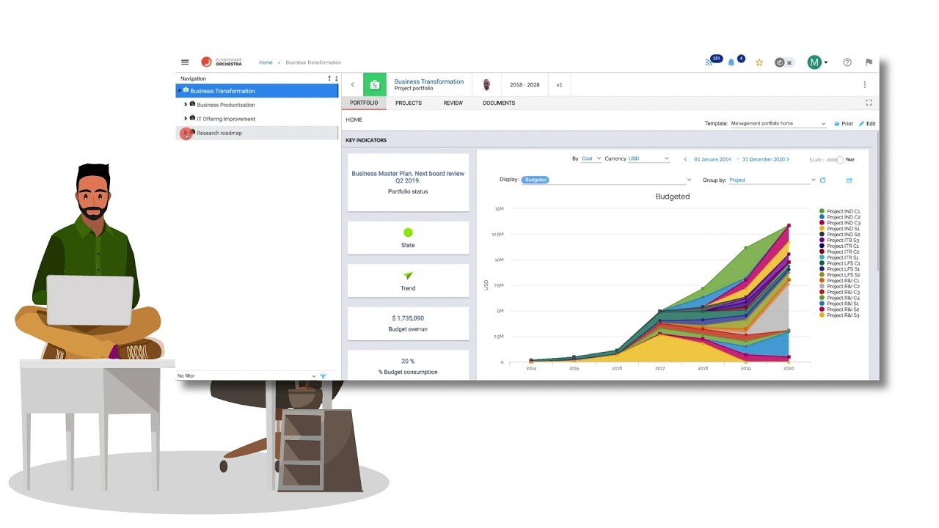Select Research roadmap in navigation tree
This screenshot has height=528, width=939.
[219, 133]
